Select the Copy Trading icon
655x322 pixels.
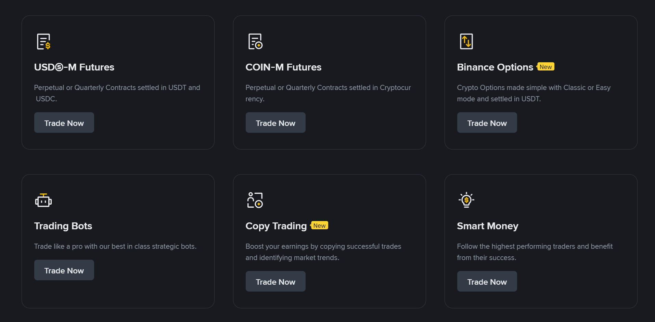tap(255, 200)
